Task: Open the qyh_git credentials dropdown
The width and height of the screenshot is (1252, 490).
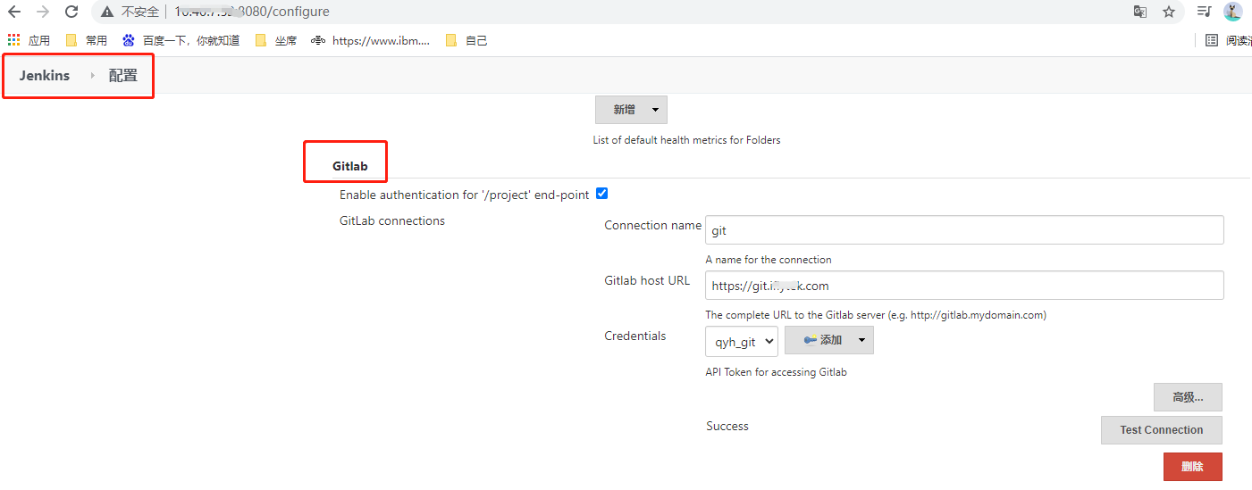Action: click(x=742, y=341)
